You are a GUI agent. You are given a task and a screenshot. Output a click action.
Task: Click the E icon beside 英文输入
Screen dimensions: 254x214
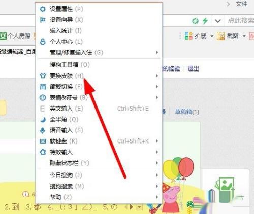pos(43,109)
